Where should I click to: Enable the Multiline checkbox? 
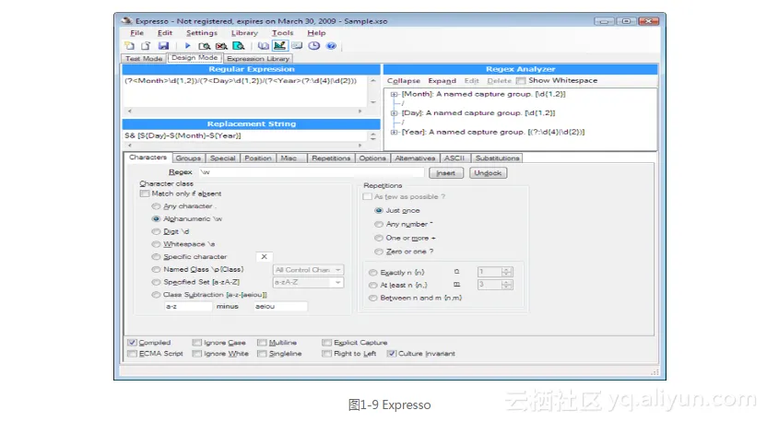(x=262, y=343)
